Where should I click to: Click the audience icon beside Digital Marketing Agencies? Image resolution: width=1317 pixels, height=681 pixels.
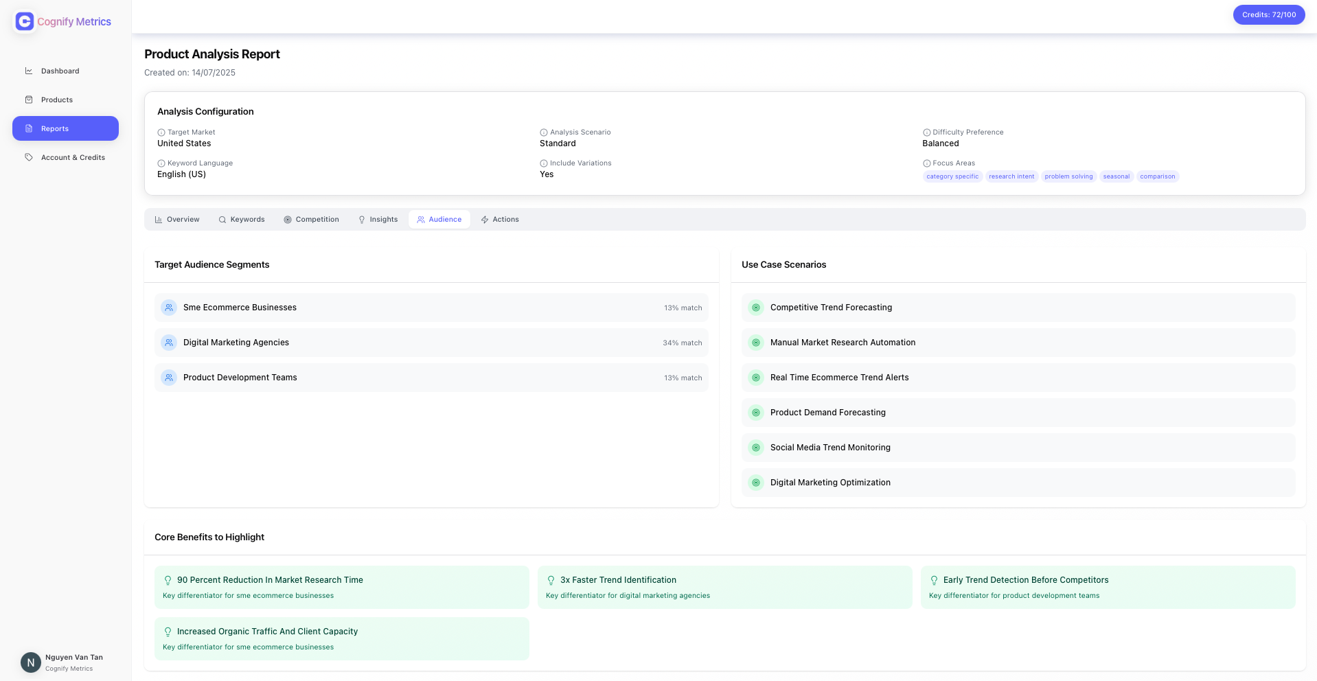168,343
